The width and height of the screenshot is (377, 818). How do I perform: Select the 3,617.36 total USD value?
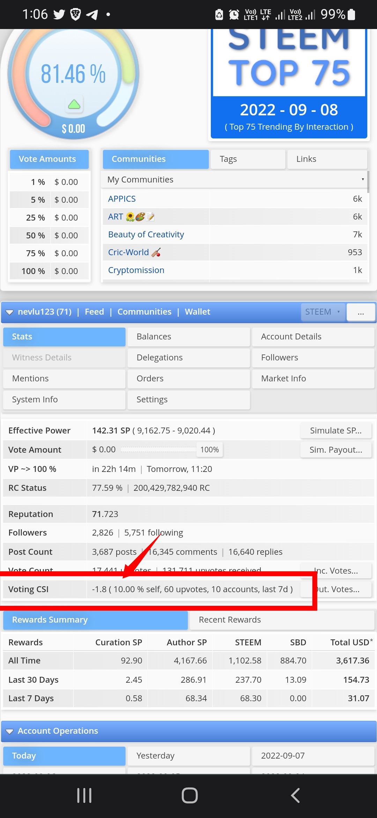click(x=353, y=661)
